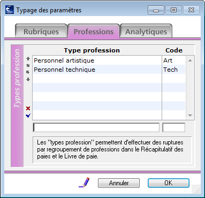Screen dimensions: 205x198
Task: Delete the entry with the red cross icon
Action: tap(28, 108)
